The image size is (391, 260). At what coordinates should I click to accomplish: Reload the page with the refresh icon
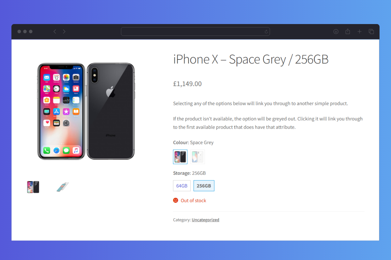(x=266, y=32)
